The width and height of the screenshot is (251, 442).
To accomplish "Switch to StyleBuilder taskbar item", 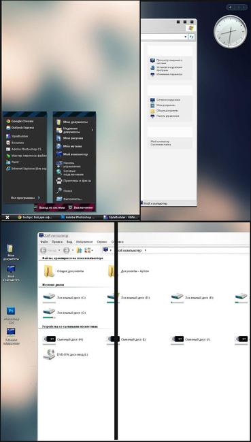I will point(120,218).
